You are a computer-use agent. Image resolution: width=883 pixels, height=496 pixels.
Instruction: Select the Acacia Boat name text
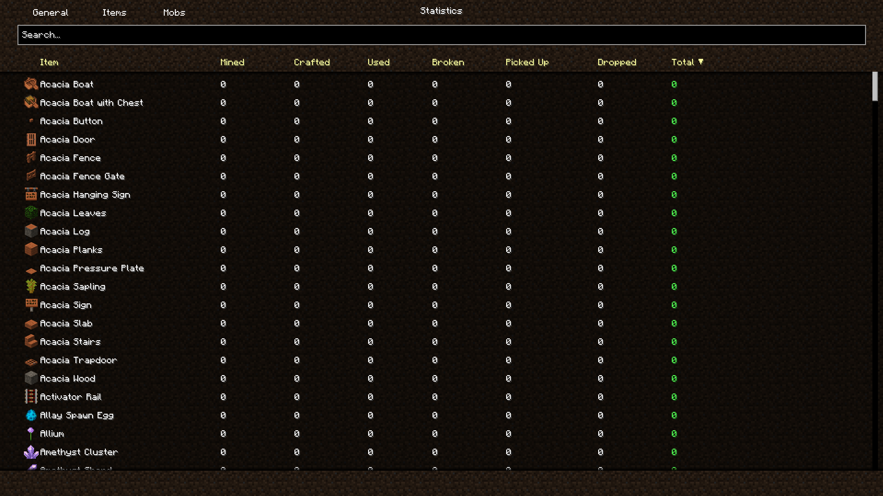click(67, 84)
